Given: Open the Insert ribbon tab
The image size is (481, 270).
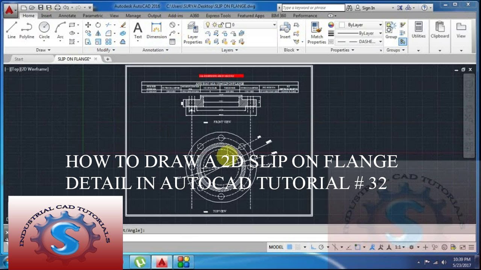Looking at the screenshot, I should click(x=47, y=16).
